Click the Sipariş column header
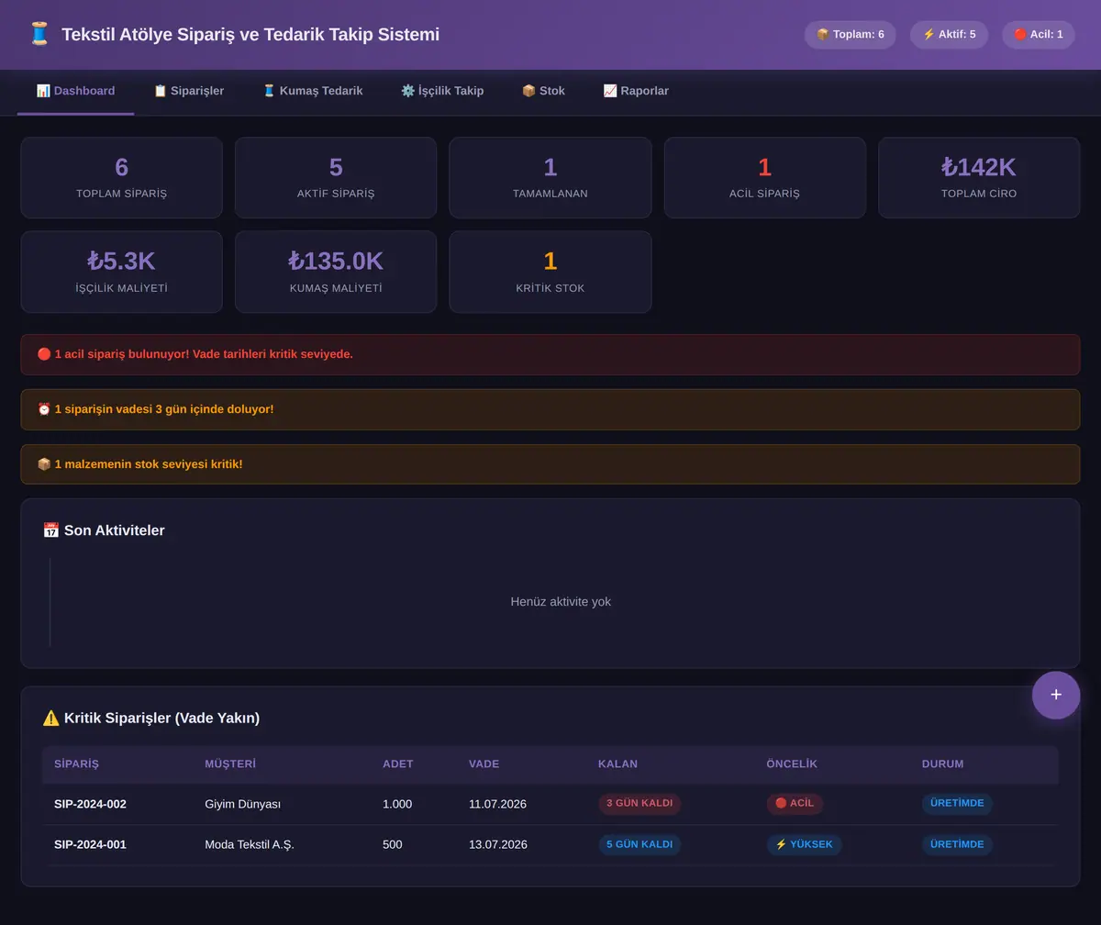Screen dimensions: 1101x925 point(76,764)
